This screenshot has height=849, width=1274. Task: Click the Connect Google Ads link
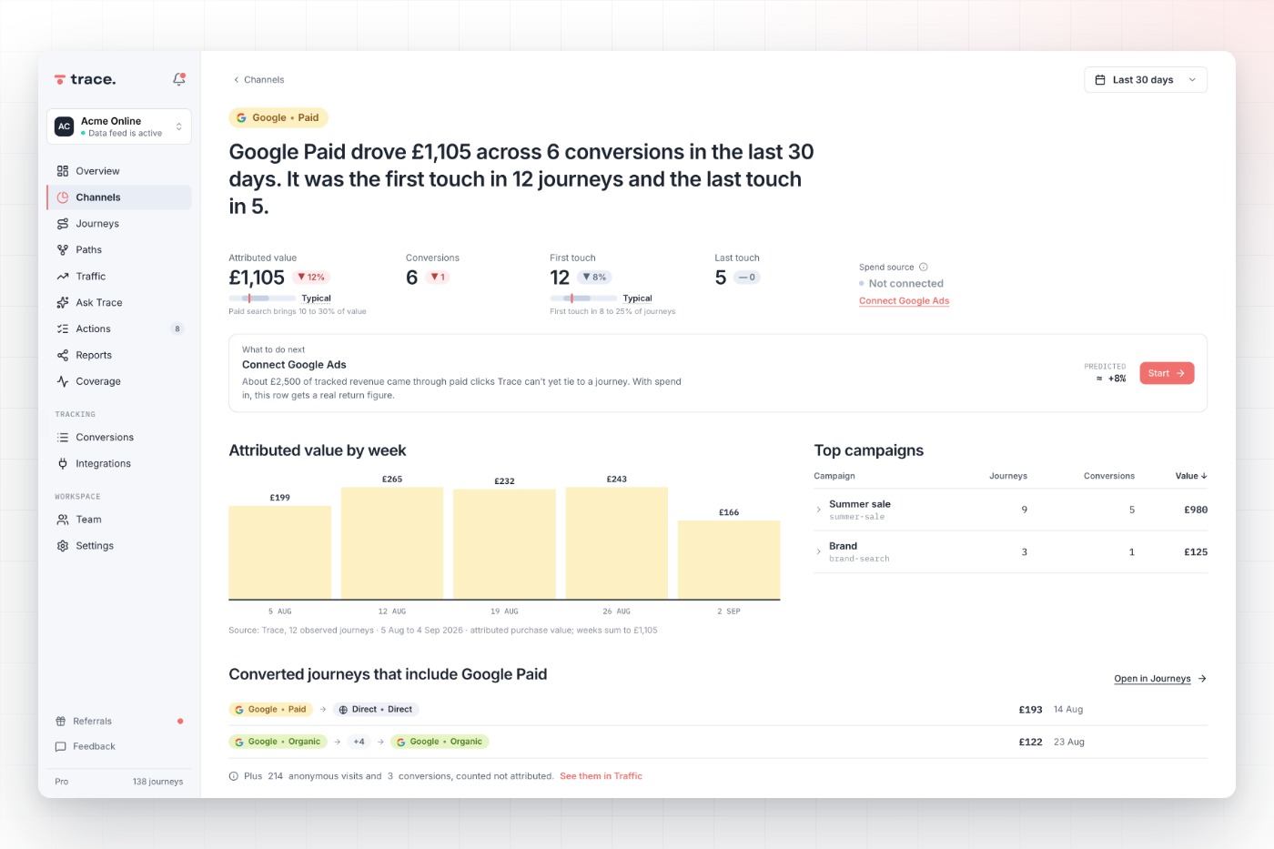click(x=904, y=301)
